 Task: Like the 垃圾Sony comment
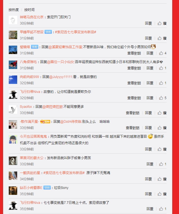pos(162,194)
